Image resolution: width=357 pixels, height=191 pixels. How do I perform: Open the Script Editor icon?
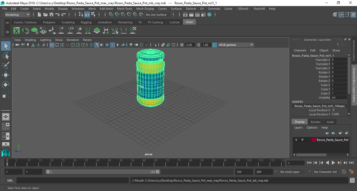352,181
